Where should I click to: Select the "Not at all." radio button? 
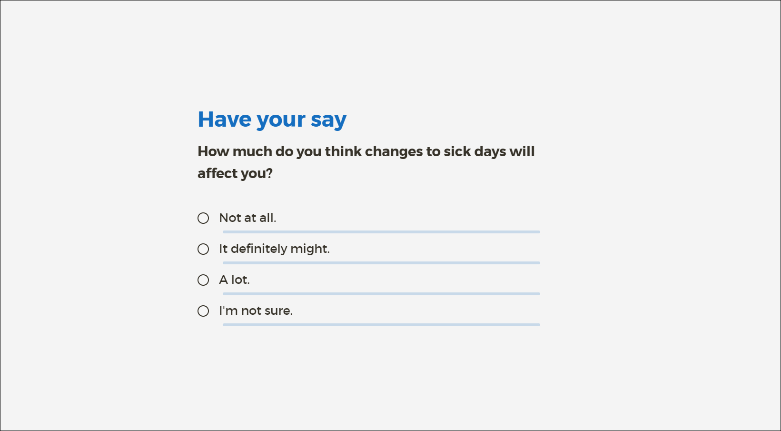(203, 218)
